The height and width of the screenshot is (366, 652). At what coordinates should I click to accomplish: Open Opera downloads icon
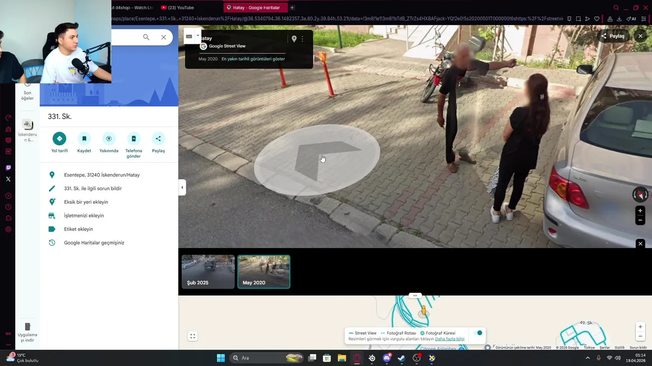(619, 19)
